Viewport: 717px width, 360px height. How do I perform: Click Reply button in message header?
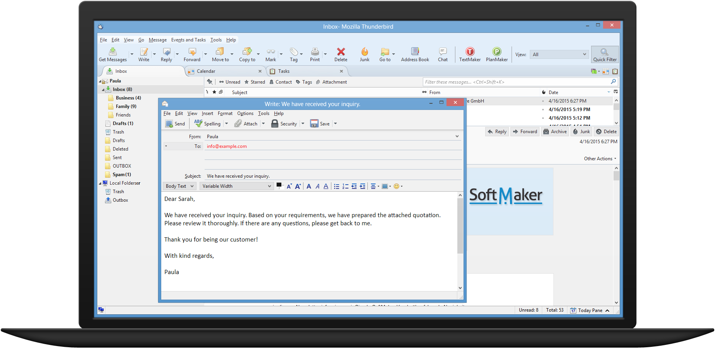coord(497,132)
